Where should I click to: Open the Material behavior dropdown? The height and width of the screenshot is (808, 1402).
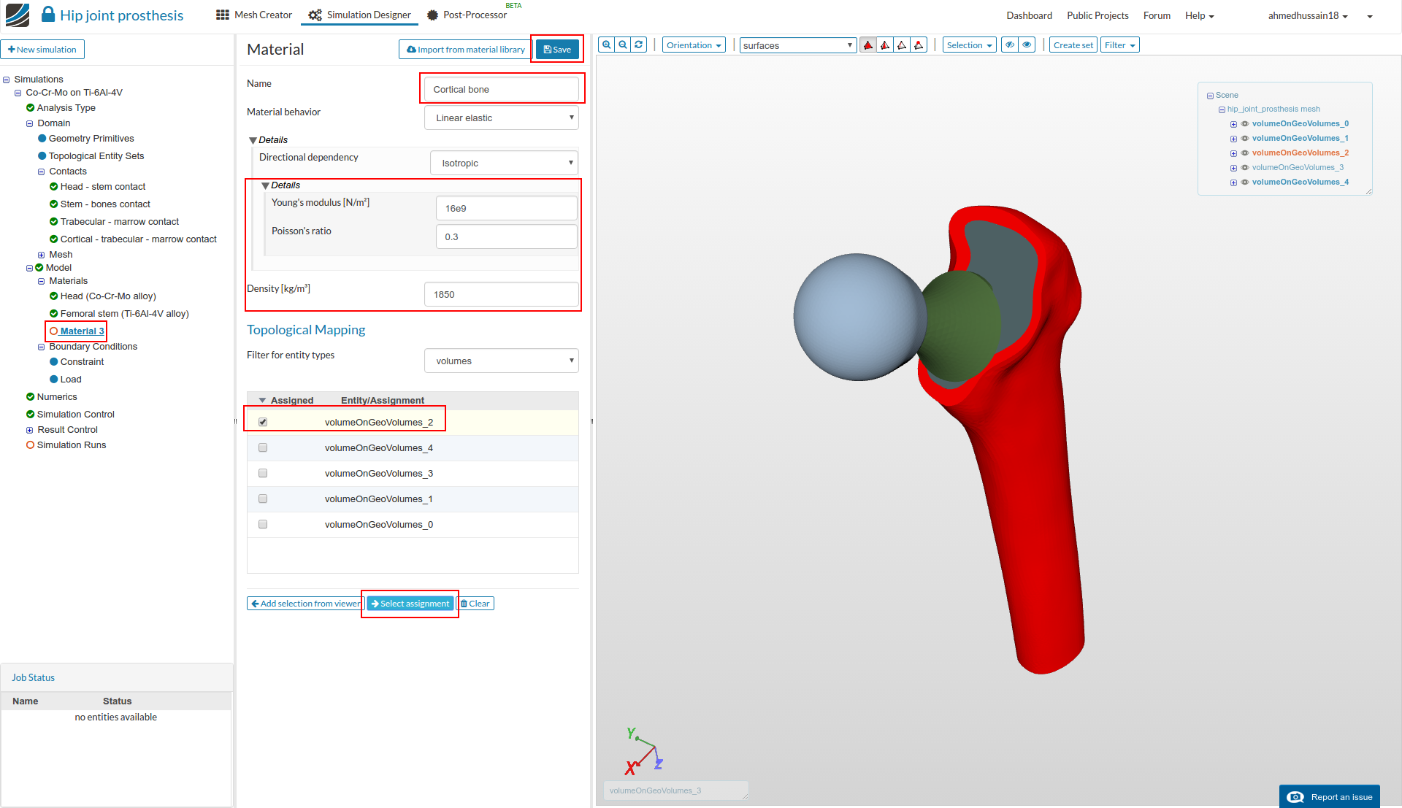502,118
